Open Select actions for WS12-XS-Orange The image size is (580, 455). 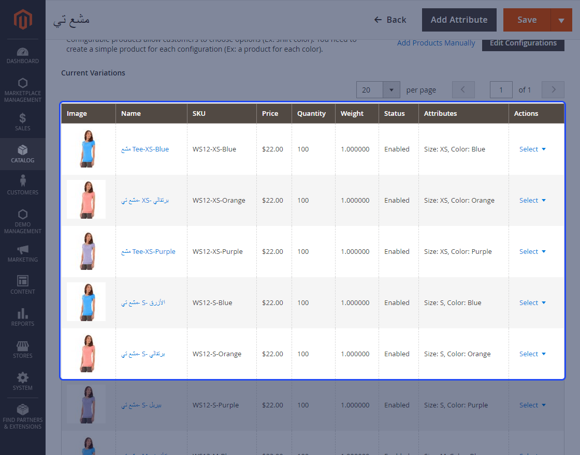click(x=532, y=200)
